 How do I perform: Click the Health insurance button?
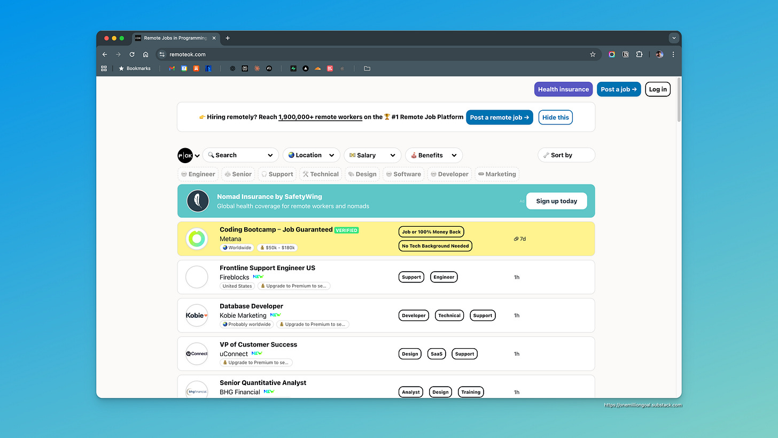coord(563,89)
